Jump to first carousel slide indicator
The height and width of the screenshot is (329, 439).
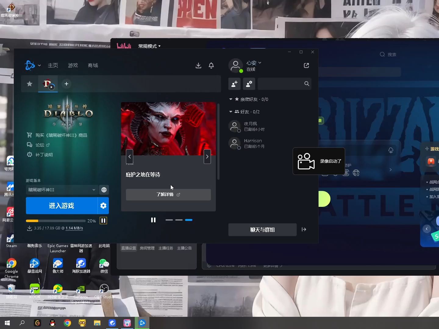pos(169,220)
